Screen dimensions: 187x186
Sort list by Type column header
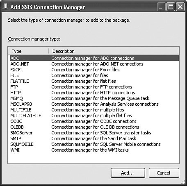[28, 51]
